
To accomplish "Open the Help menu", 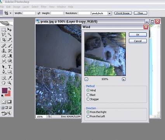I will pos(71,7).
